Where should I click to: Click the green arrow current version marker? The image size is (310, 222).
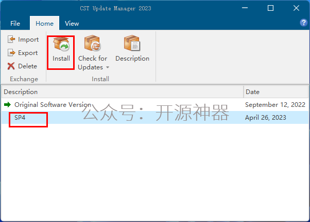pyautogui.click(x=7, y=105)
